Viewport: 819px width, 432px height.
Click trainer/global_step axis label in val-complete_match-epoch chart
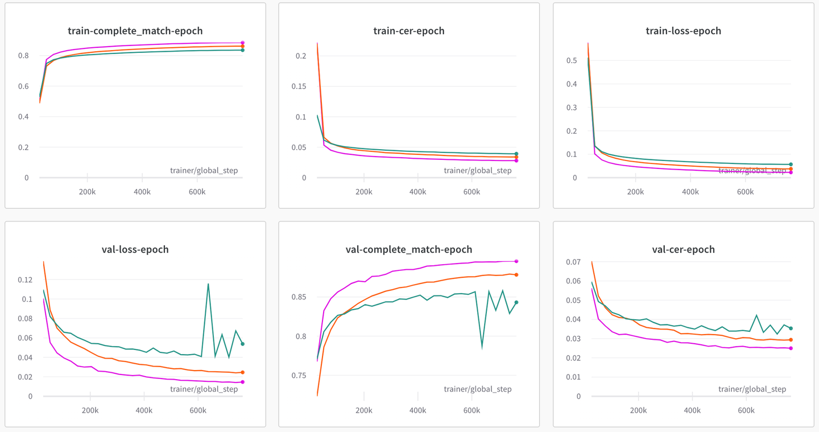tap(478, 389)
